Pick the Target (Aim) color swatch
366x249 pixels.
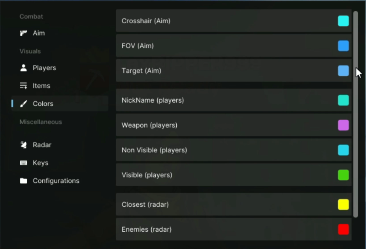[x=343, y=71]
